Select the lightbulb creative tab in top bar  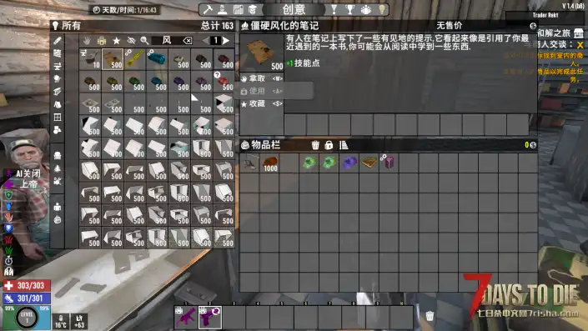[x=382, y=9]
